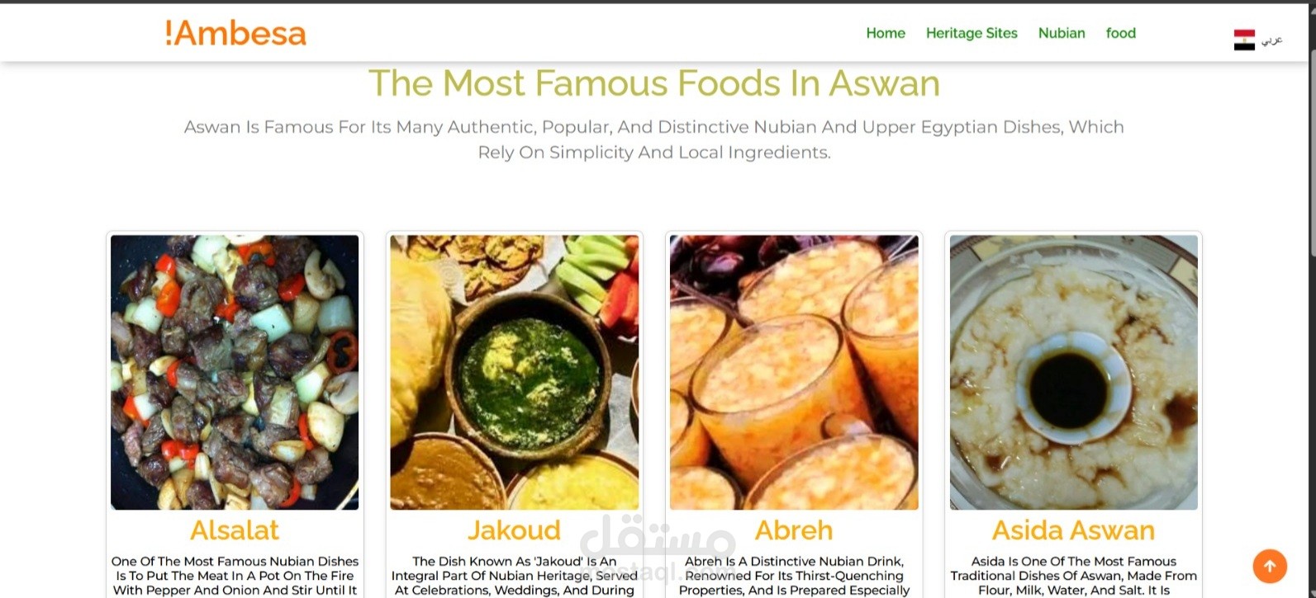The image size is (1316, 598).
Task: Click the Asida Aswan bowl image
Action: click(1073, 372)
